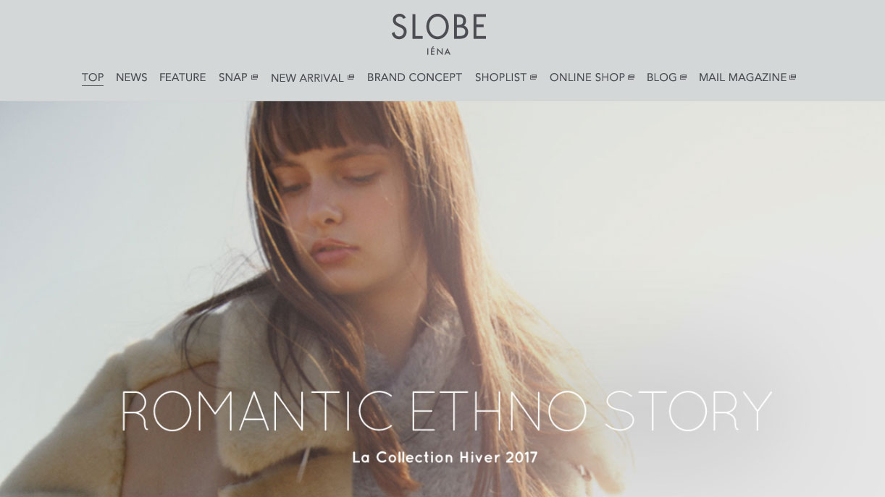
Task: Click the IÉNA text under the logo
Action: (x=439, y=51)
